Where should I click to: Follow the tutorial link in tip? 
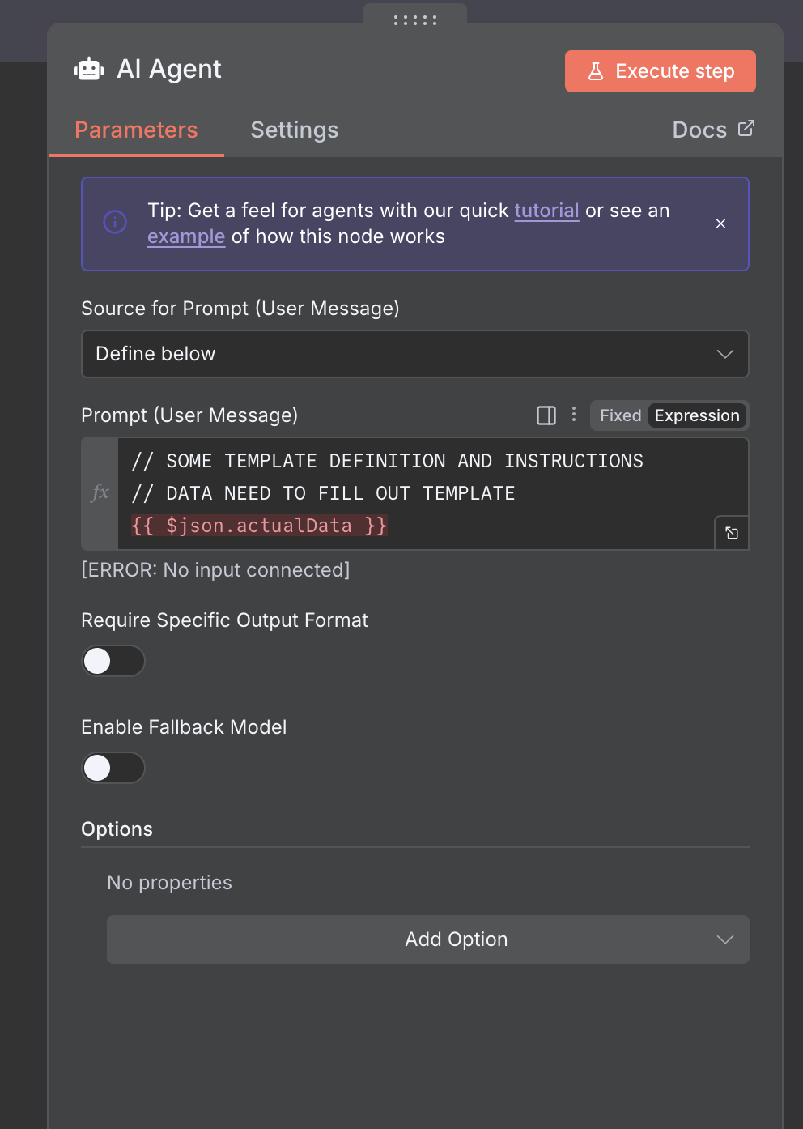[546, 211]
